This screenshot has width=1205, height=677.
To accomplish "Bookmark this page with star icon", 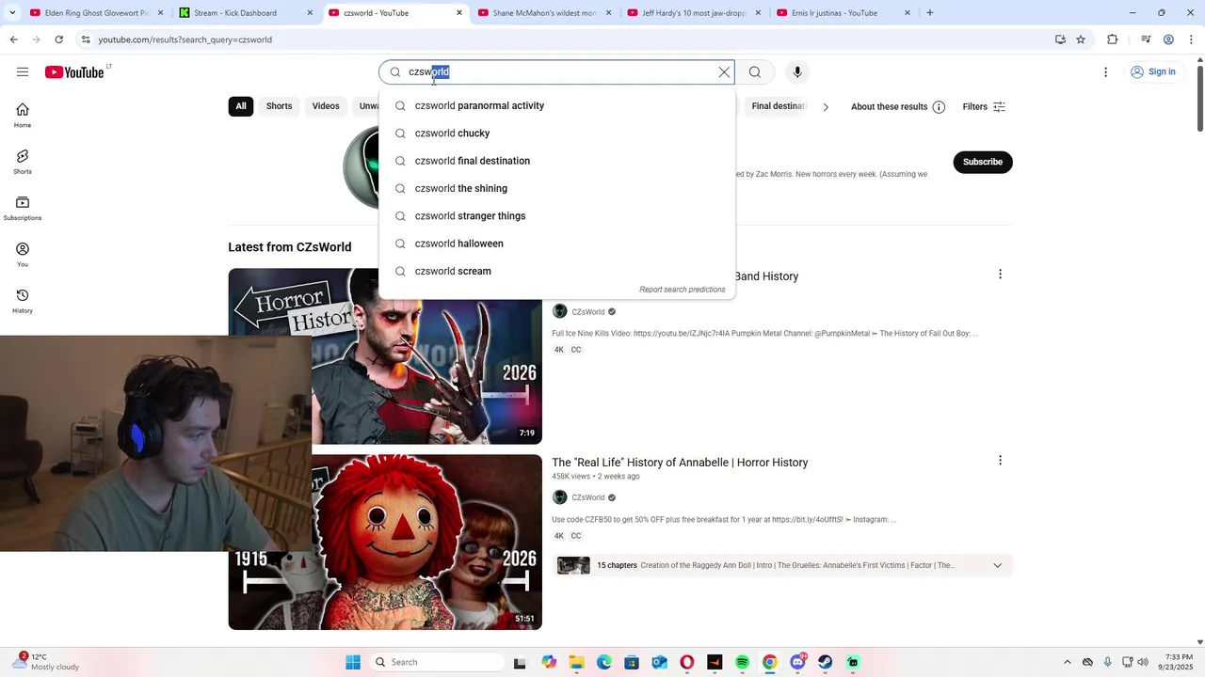I will (1081, 39).
